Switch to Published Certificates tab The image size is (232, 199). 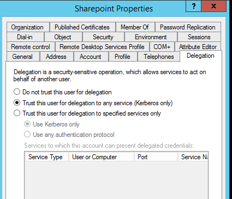[x=82, y=27]
